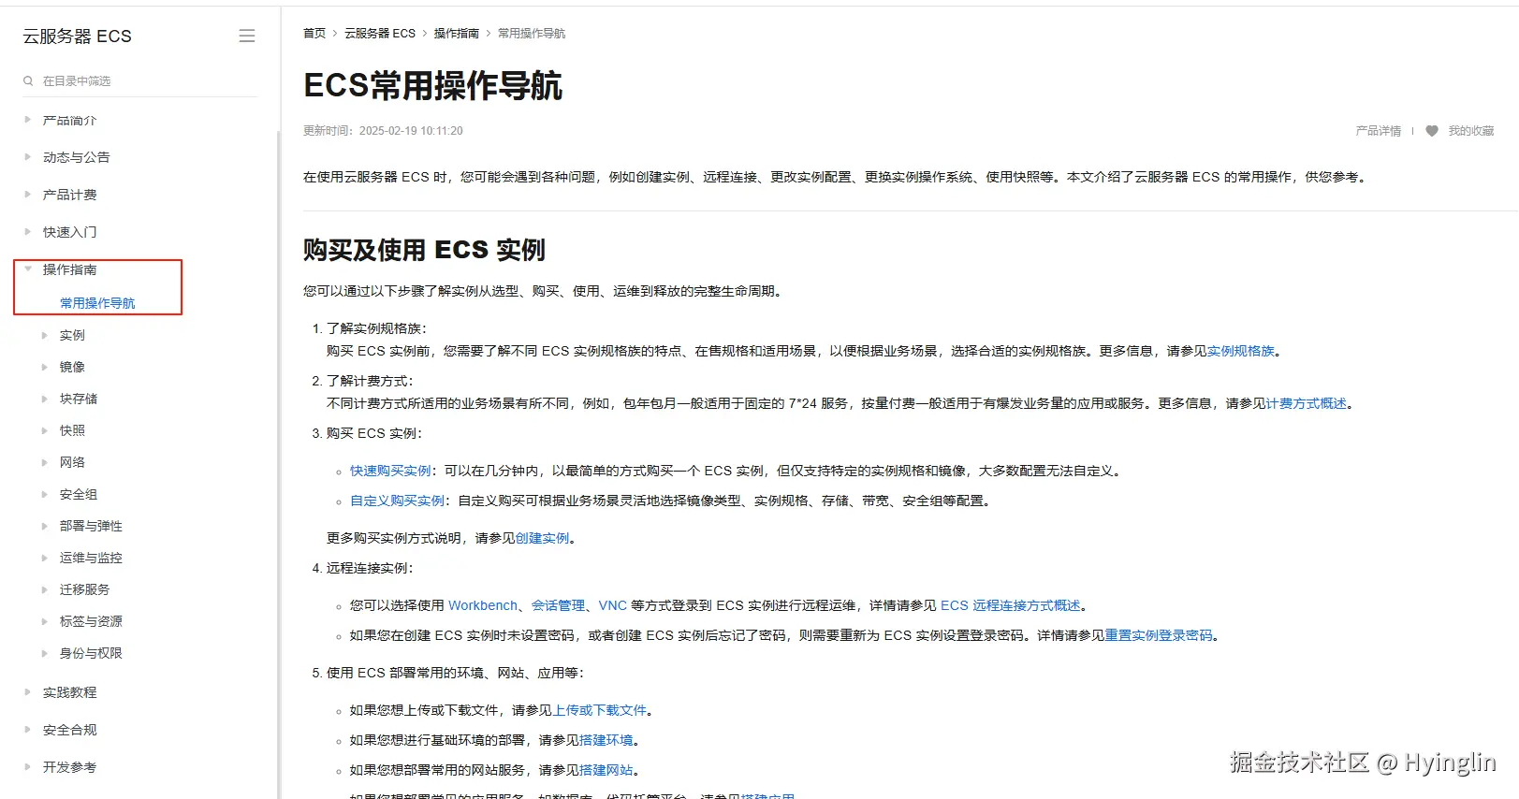This screenshot has width=1519, height=799.
Task: Open the Workbench link
Action: coord(483,606)
